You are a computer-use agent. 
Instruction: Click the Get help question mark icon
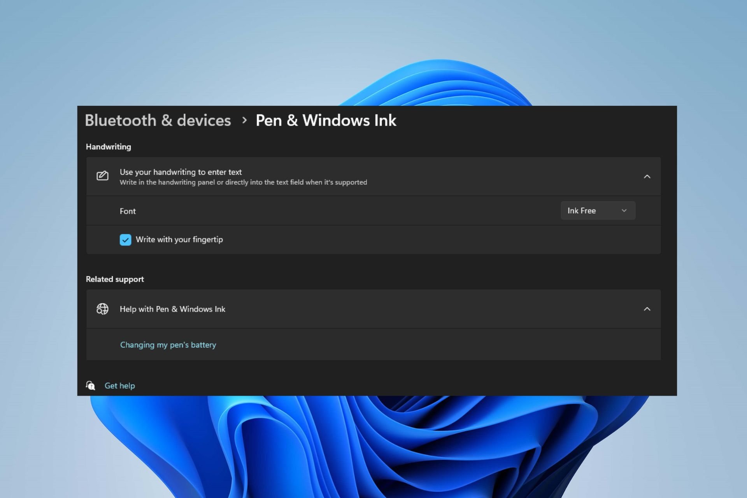(x=90, y=385)
